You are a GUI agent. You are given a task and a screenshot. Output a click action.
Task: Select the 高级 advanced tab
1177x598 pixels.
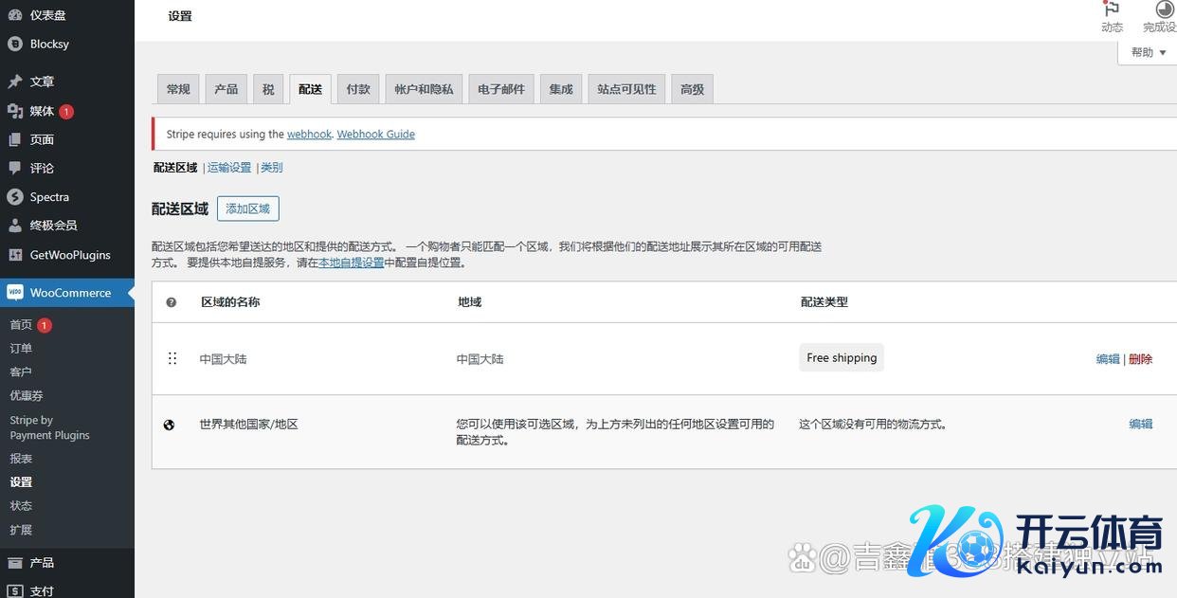coord(692,89)
